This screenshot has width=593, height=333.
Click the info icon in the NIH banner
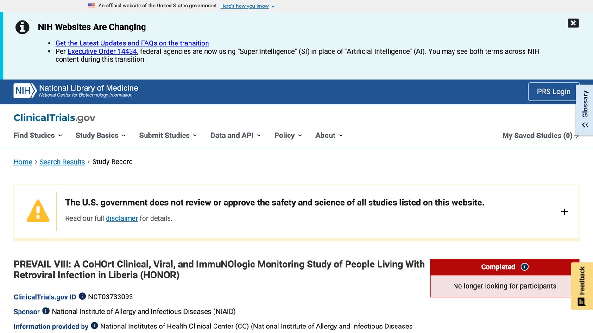(22, 27)
